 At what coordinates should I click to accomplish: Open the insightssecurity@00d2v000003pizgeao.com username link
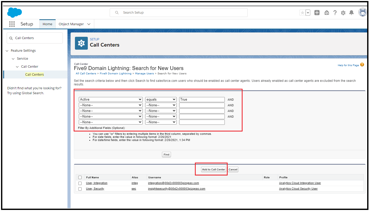[x=177, y=189]
